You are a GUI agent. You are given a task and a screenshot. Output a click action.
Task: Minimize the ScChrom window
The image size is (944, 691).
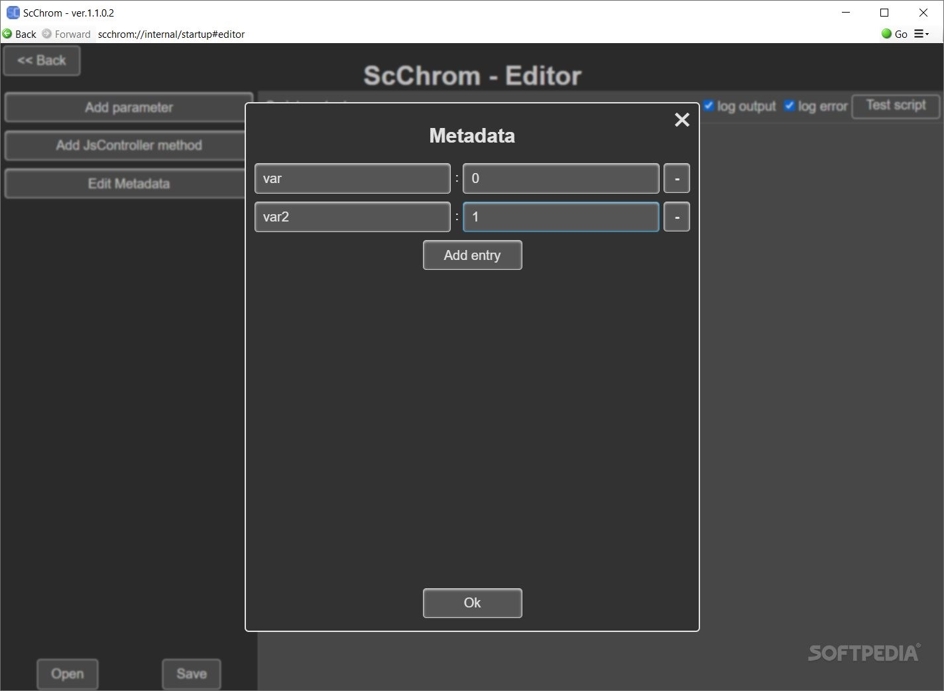pos(846,13)
